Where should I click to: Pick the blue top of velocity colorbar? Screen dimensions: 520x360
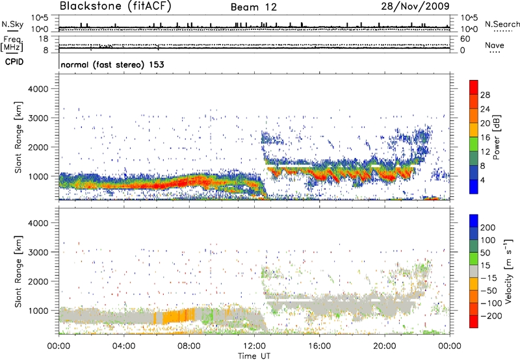coord(474,221)
